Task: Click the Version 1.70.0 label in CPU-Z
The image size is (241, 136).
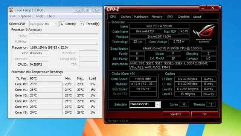Action: click(118, 121)
